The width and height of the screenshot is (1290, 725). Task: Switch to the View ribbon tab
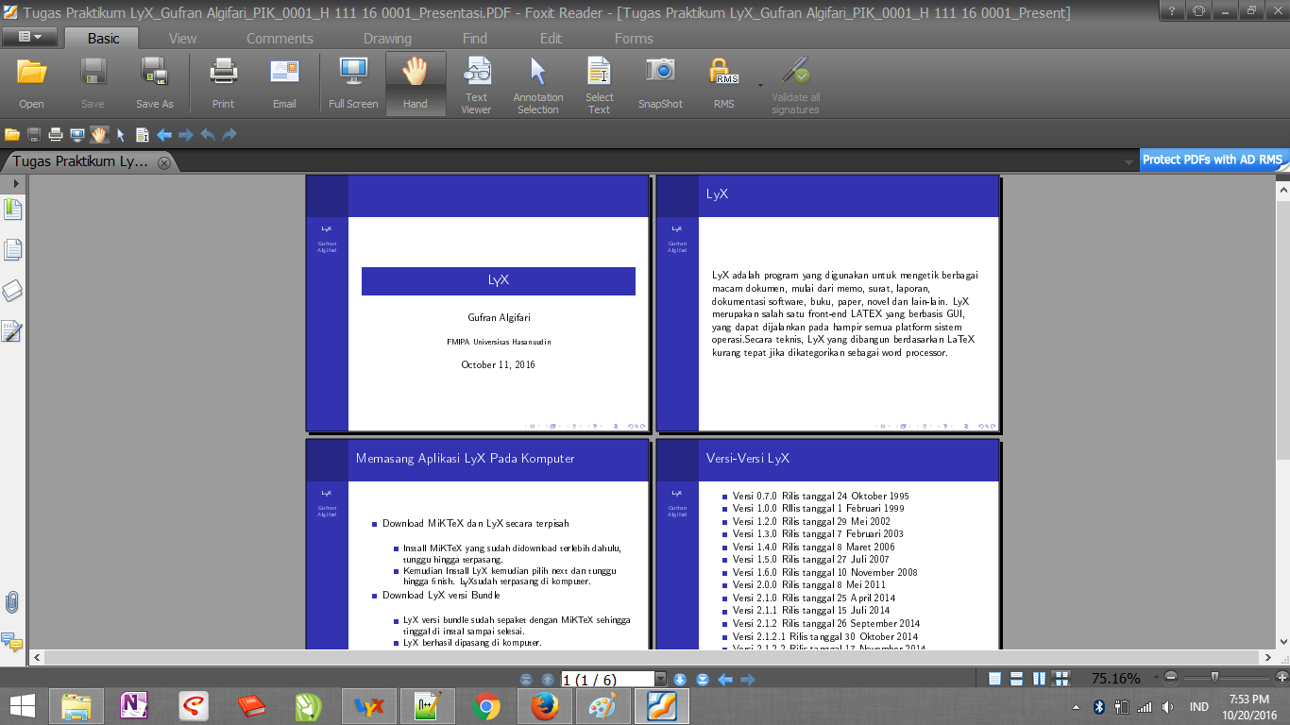click(182, 39)
